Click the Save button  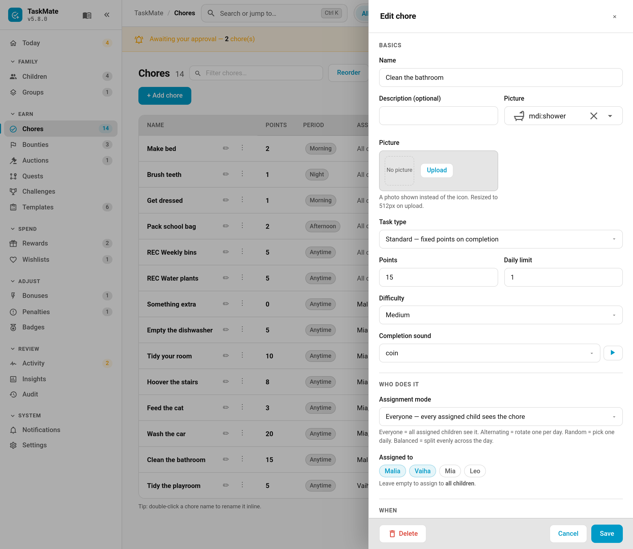(607, 534)
